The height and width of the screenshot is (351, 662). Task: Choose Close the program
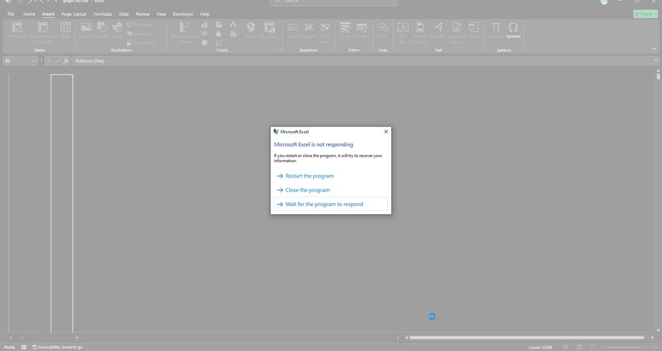(x=330, y=190)
